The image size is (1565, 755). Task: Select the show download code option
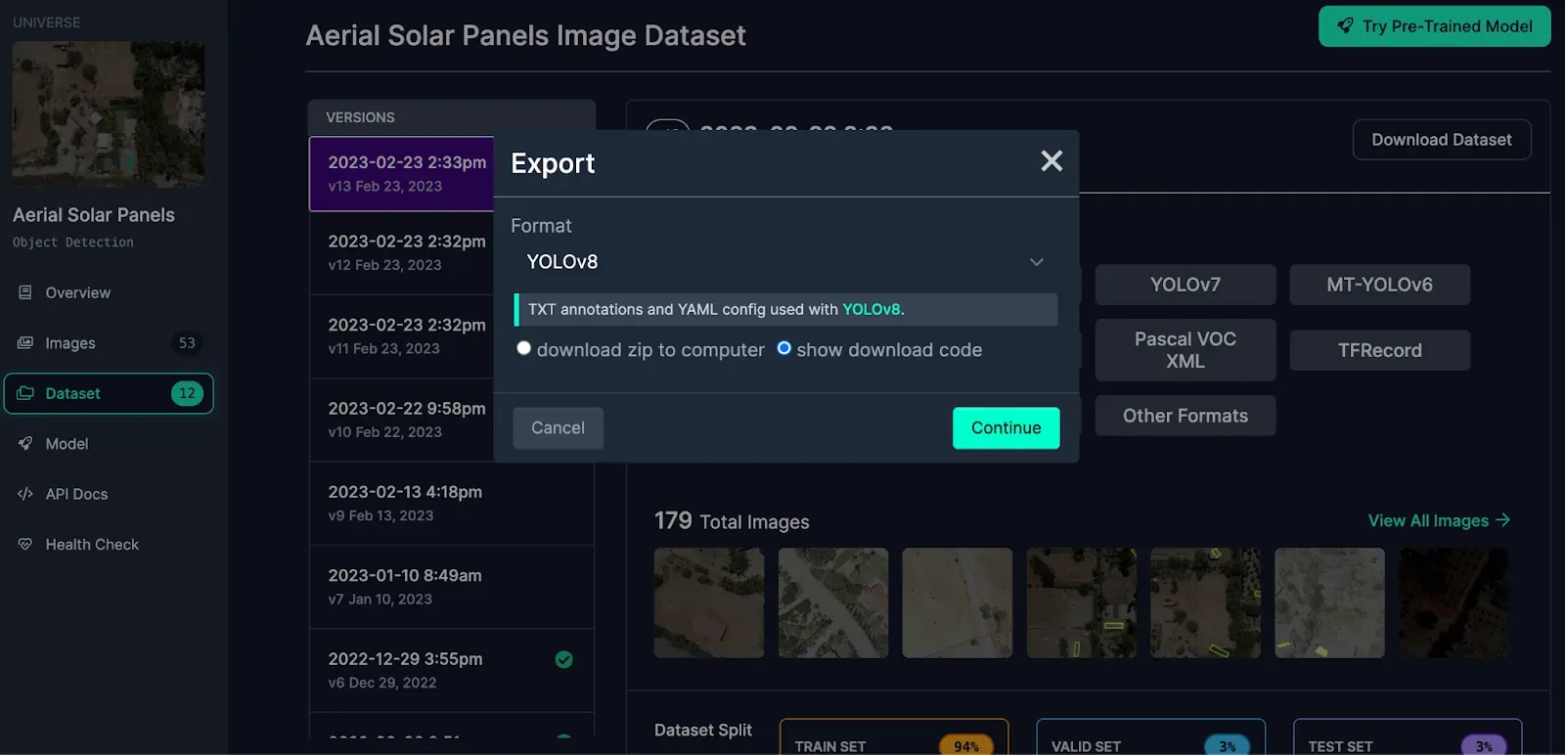(783, 348)
